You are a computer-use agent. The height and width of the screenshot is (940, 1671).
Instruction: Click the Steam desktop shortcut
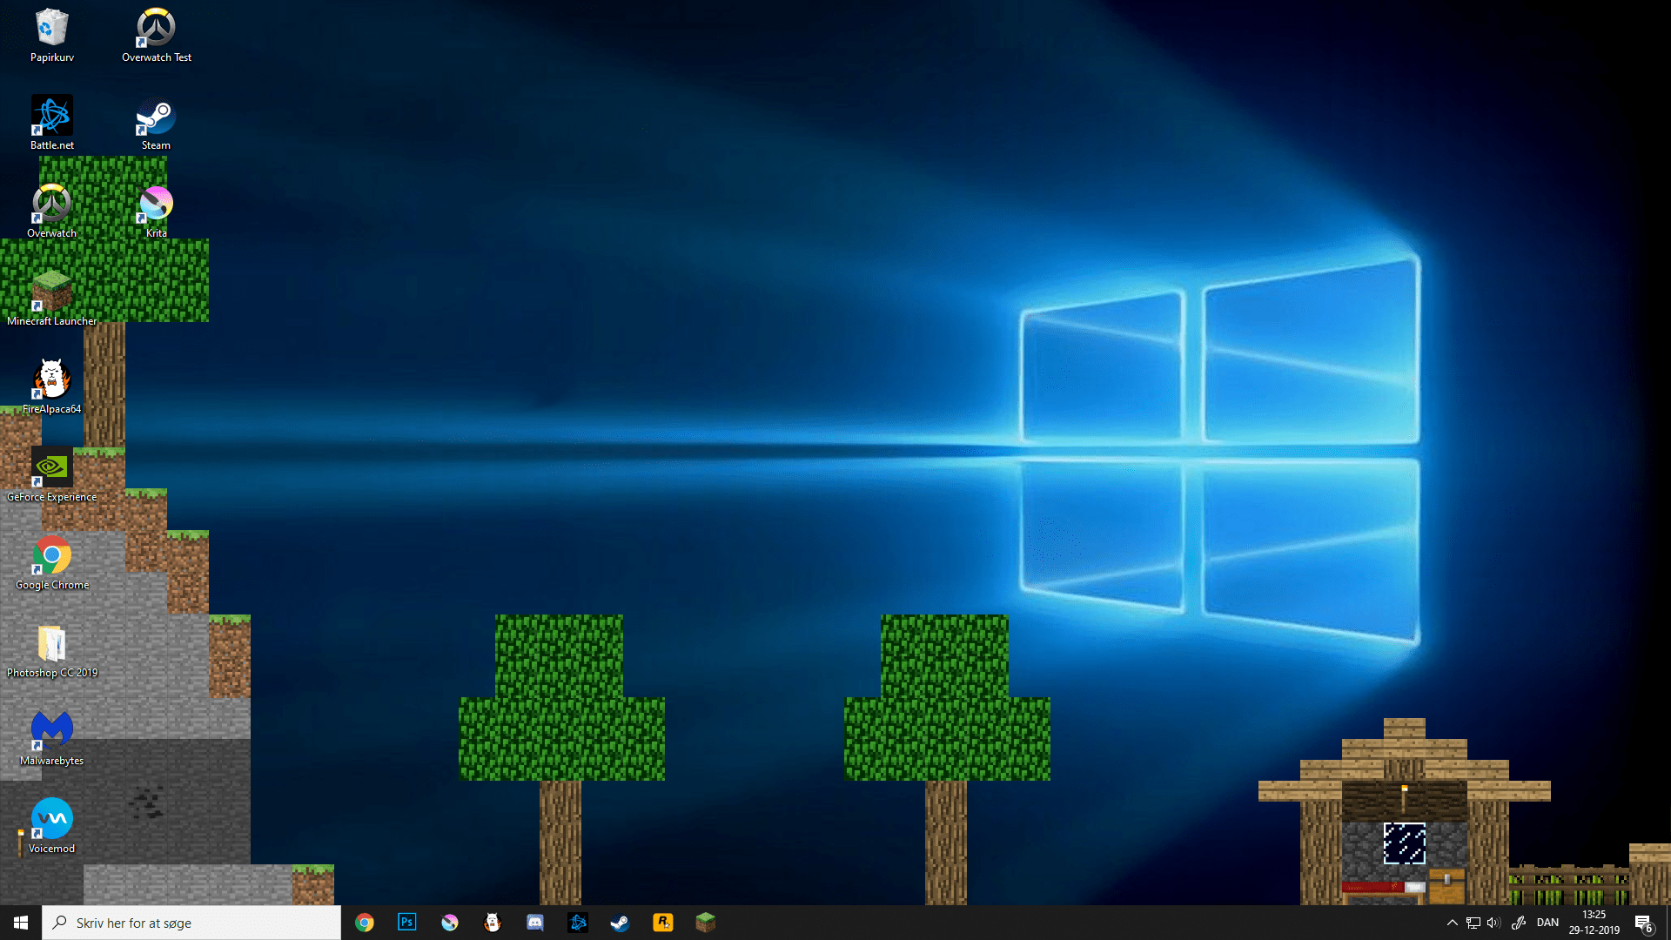(156, 117)
